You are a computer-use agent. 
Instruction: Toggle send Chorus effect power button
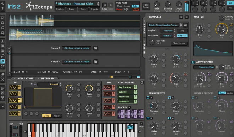click(x=169, y=97)
